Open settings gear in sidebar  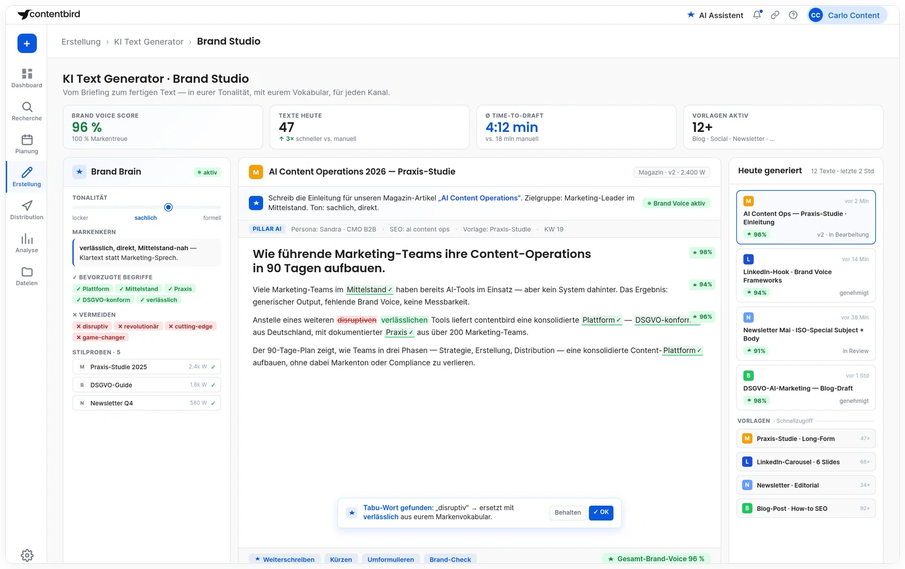27,555
